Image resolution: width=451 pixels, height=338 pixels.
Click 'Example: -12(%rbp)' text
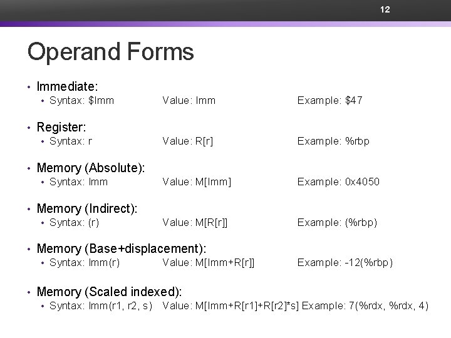tap(345, 262)
